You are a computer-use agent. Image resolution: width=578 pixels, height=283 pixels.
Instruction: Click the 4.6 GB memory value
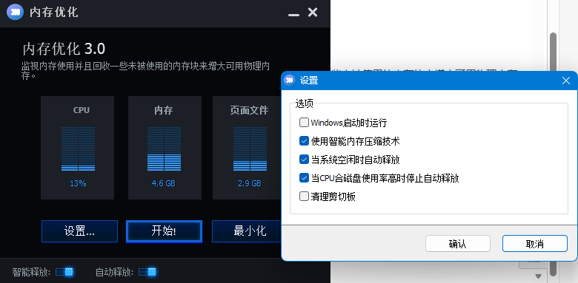click(x=163, y=183)
